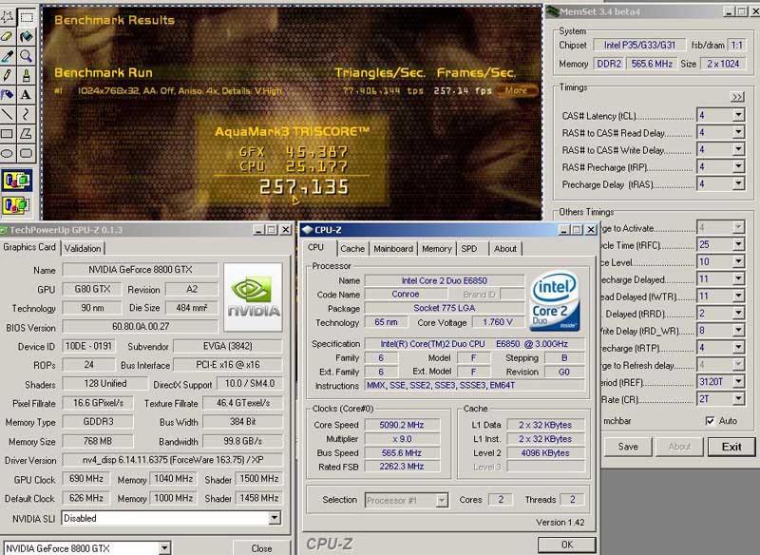Click the GPU-Z BIOS Version field
Viewport: 760px width, 555px height.
coord(140,327)
